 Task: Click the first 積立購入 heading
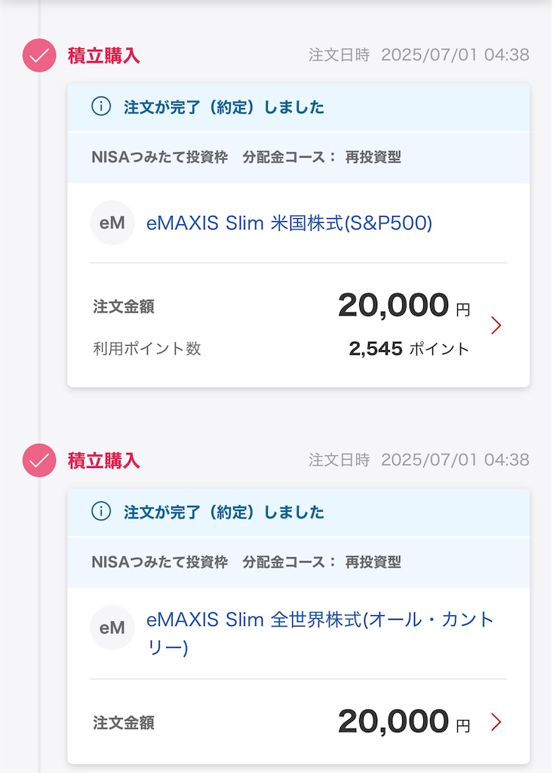point(104,55)
